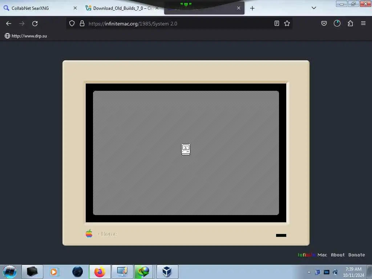Screen dimensions: 372x279
Task: Open a new tab with plus button
Action: pyautogui.click(x=252, y=8)
